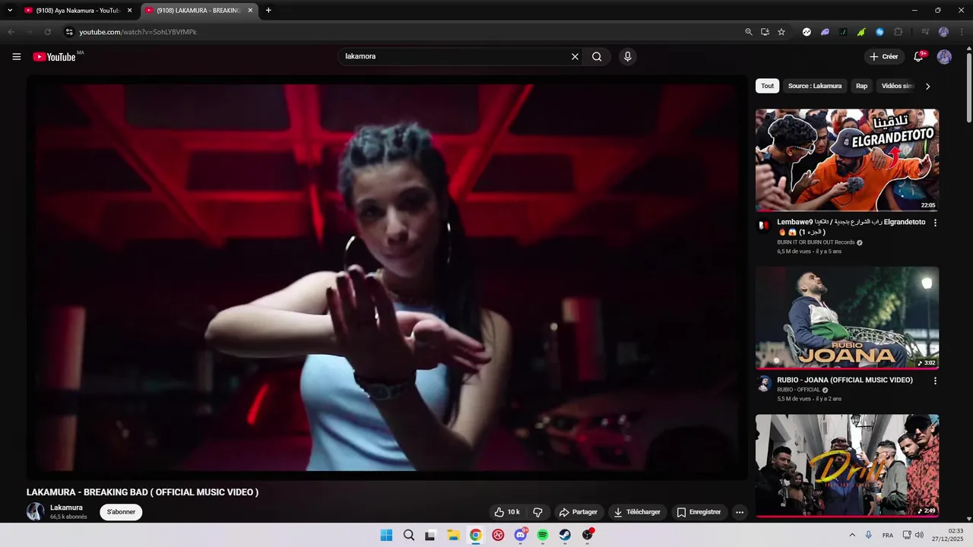Open options menu for RUBIO - JOANA video
This screenshot has height=547, width=973.
(x=935, y=381)
